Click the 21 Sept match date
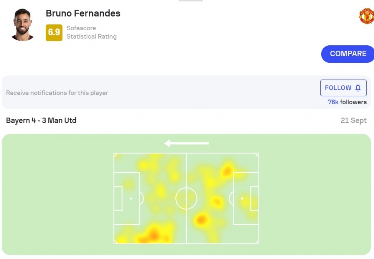 [353, 120]
